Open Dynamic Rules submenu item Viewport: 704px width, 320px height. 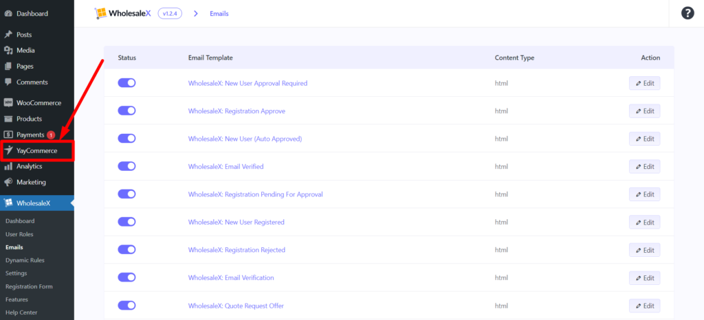pyautogui.click(x=25, y=260)
